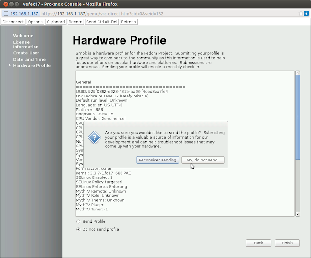
Task: Click the Finish button
Action: coord(287,243)
